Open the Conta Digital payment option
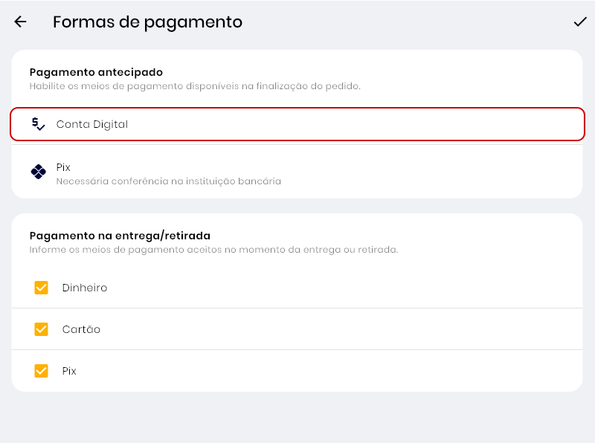 click(x=297, y=124)
